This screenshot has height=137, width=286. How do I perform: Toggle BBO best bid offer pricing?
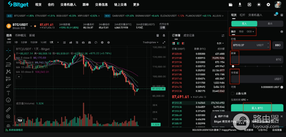point(278,45)
